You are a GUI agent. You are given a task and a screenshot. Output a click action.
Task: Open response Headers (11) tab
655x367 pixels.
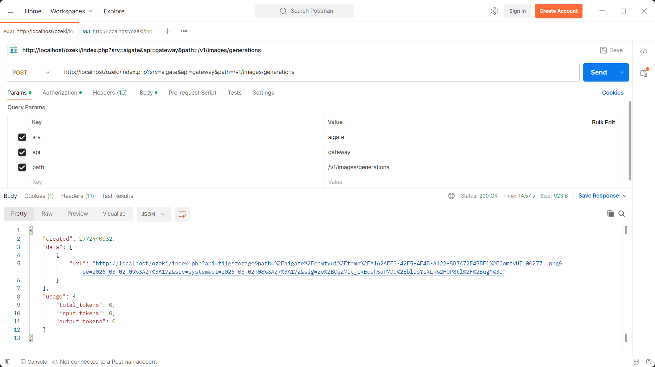coord(78,196)
